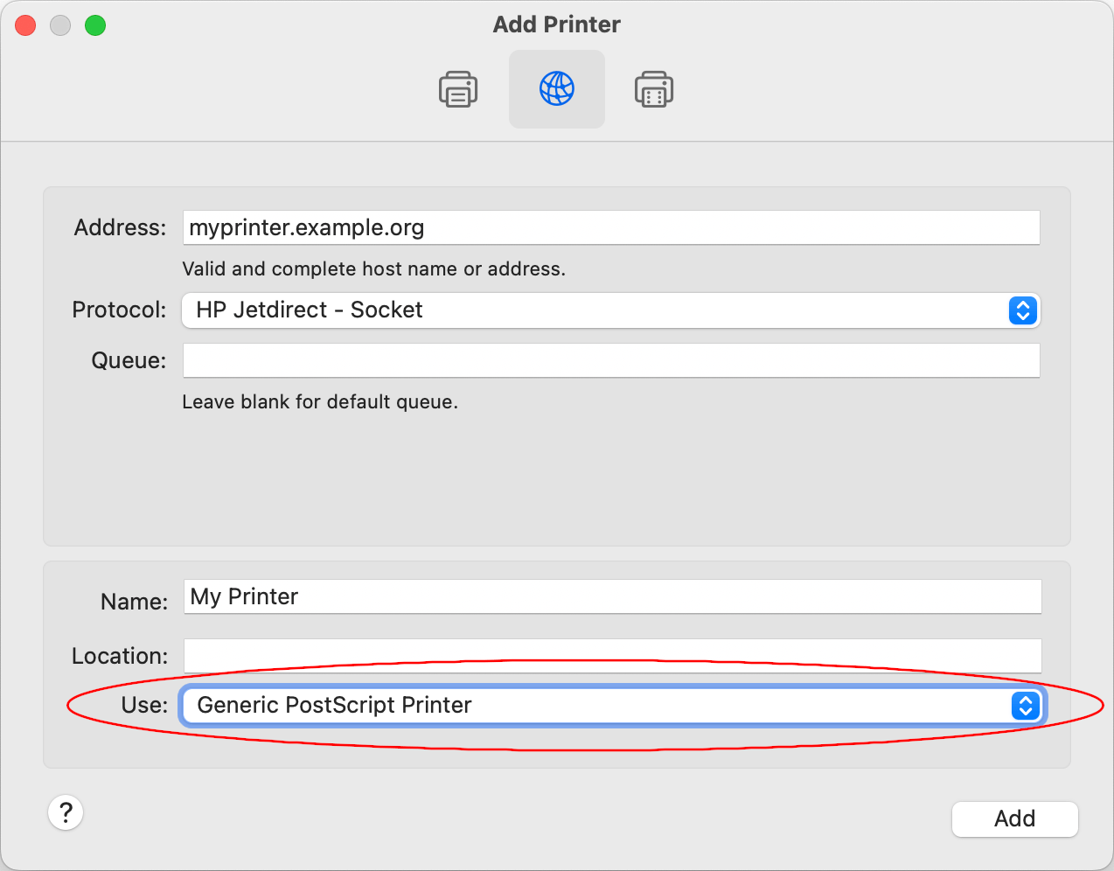Click the green zoom window button

click(x=95, y=24)
